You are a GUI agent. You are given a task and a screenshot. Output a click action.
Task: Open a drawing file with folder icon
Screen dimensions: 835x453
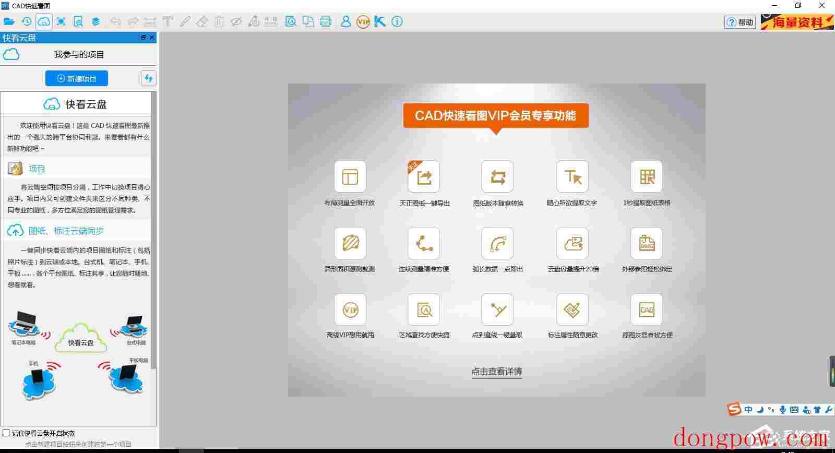(x=9, y=21)
